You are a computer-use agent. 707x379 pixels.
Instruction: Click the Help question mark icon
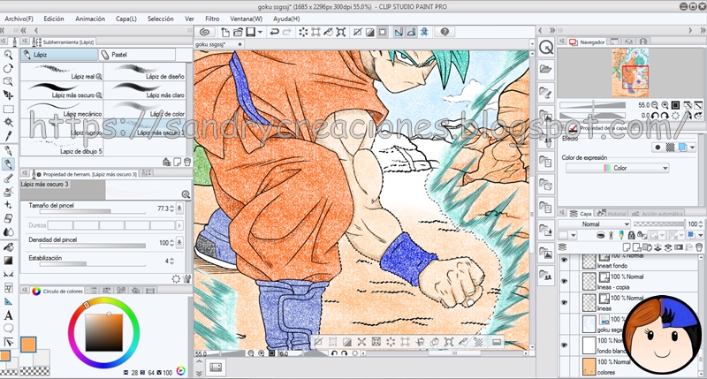[445, 32]
